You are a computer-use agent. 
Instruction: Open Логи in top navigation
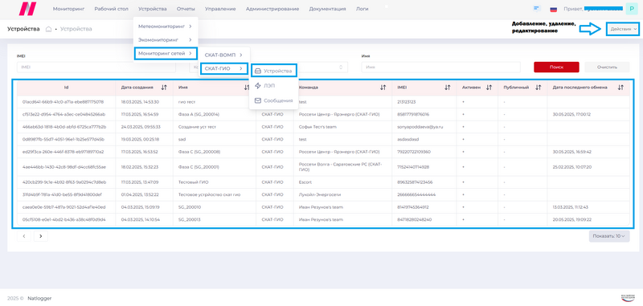coord(362,9)
